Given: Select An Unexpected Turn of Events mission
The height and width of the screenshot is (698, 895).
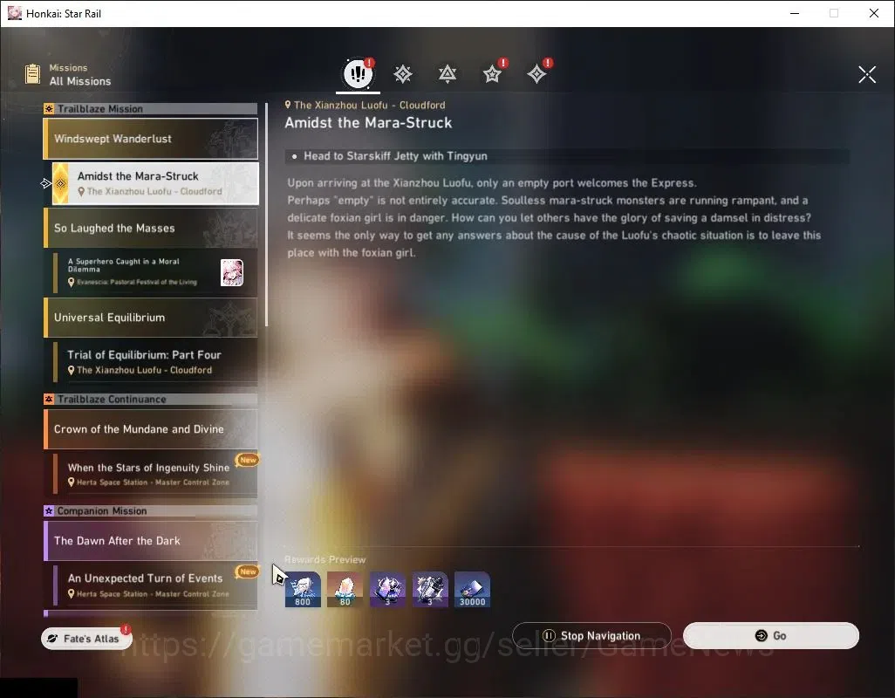Looking at the screenshot, I should [154, 585].
